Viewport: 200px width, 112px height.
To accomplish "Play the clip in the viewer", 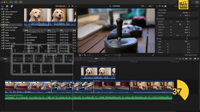I will [106, 55].
